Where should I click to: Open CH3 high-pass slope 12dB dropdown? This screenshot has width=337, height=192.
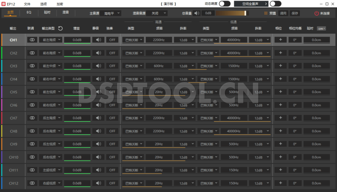click(x=185, y=66)
